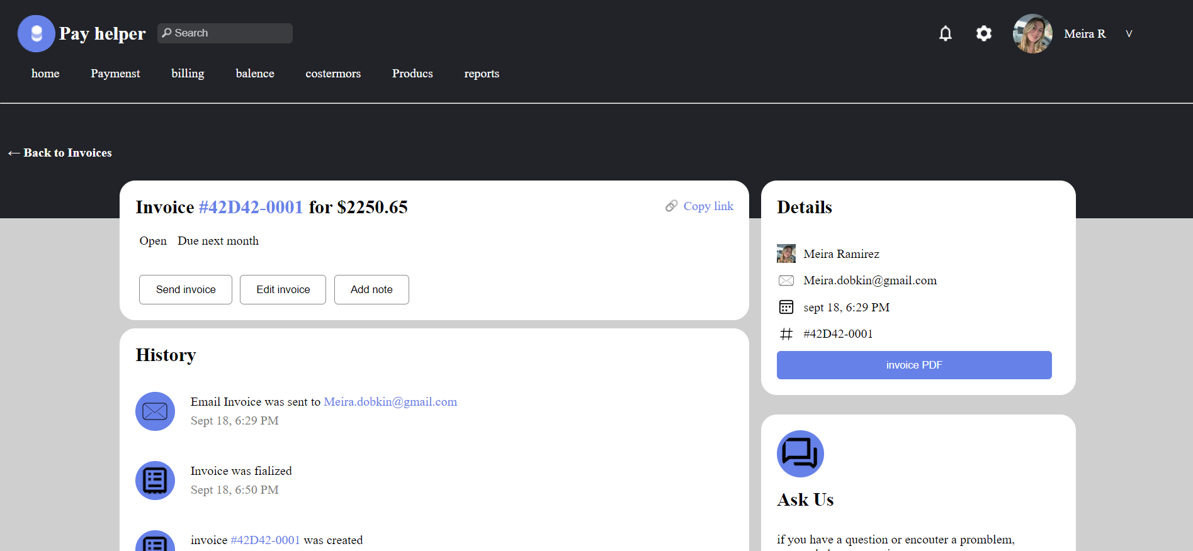Click the 'Meira Ramirez' name in Details

pyautogui.click(x=841, y=254)
